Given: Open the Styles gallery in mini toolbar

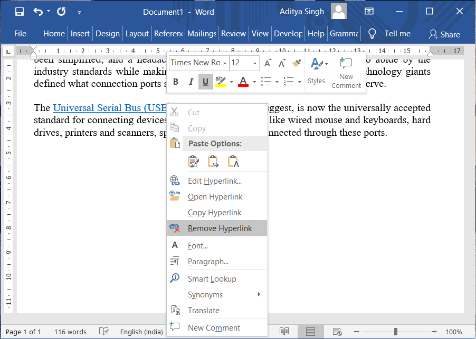Looking at the screenshot, I should (316, 72).
